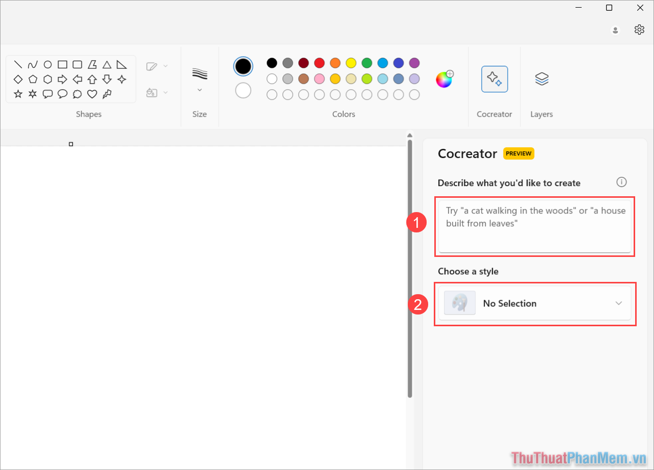Click the Cocreator info icon

click(621, 182)
